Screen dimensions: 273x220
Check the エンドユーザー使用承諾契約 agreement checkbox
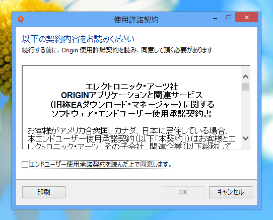[25, 165]
